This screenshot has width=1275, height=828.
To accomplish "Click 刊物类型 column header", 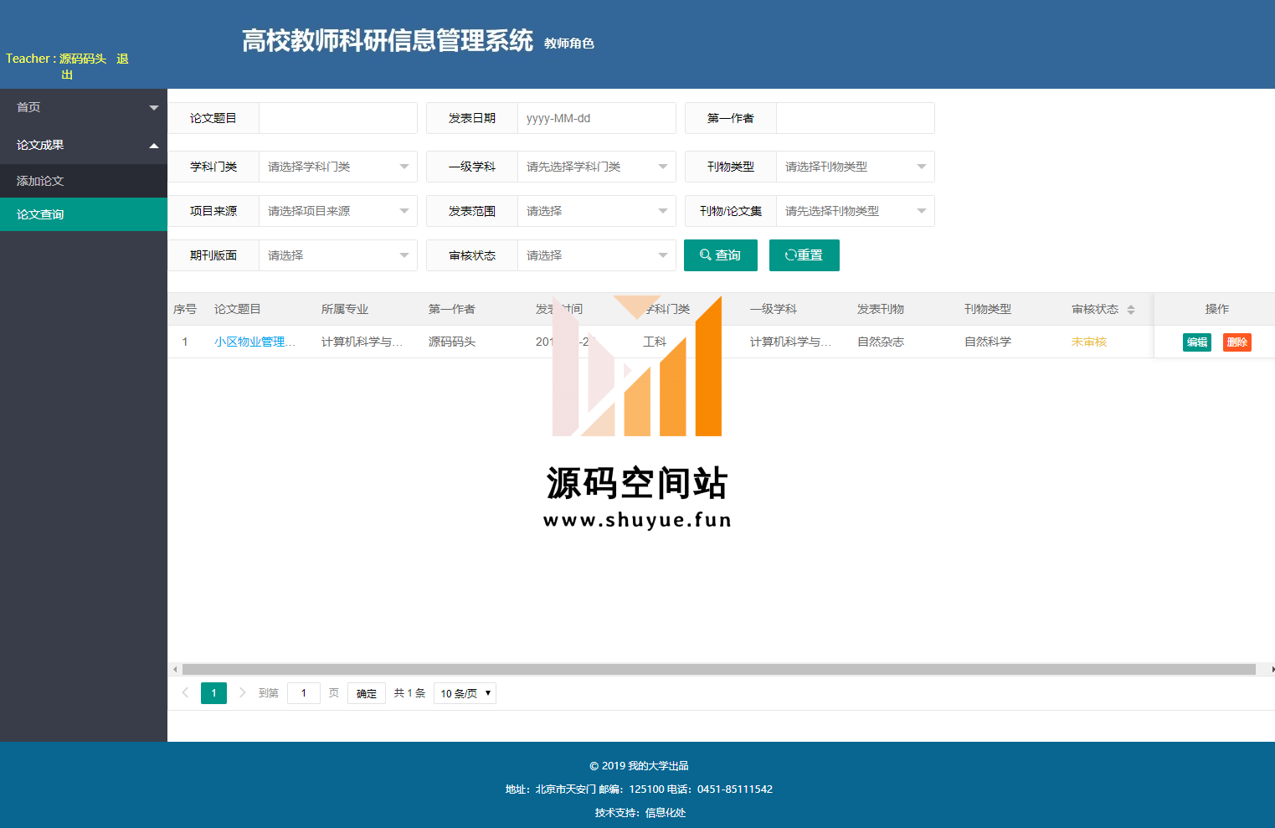I will click(988, 309).
